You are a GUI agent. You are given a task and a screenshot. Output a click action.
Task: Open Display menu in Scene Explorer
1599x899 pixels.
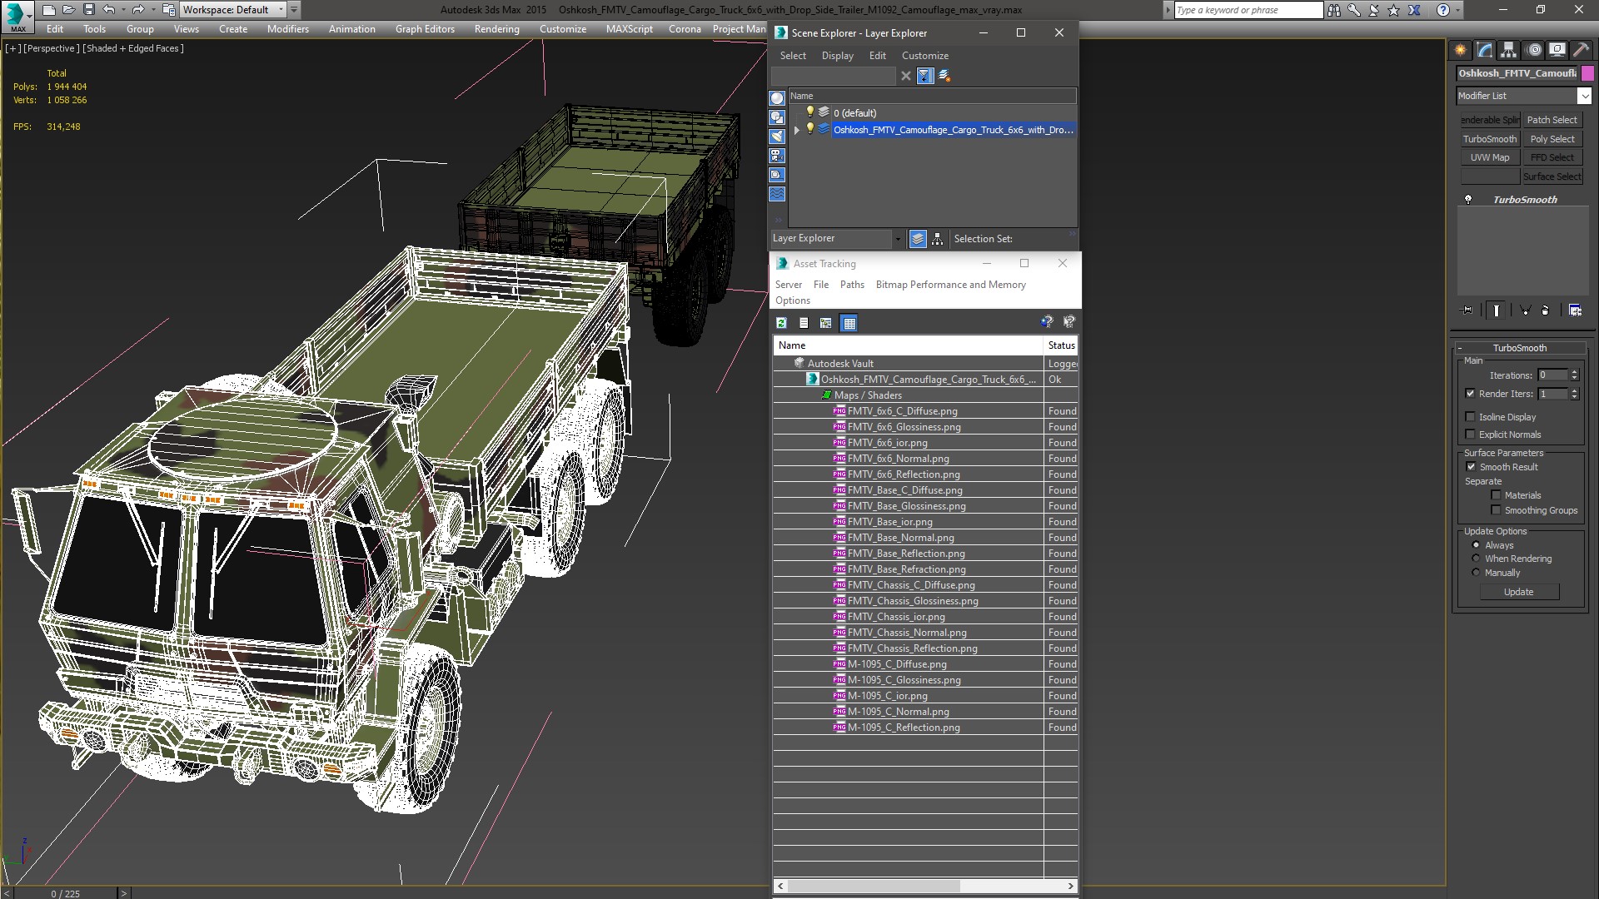point(837,56)
